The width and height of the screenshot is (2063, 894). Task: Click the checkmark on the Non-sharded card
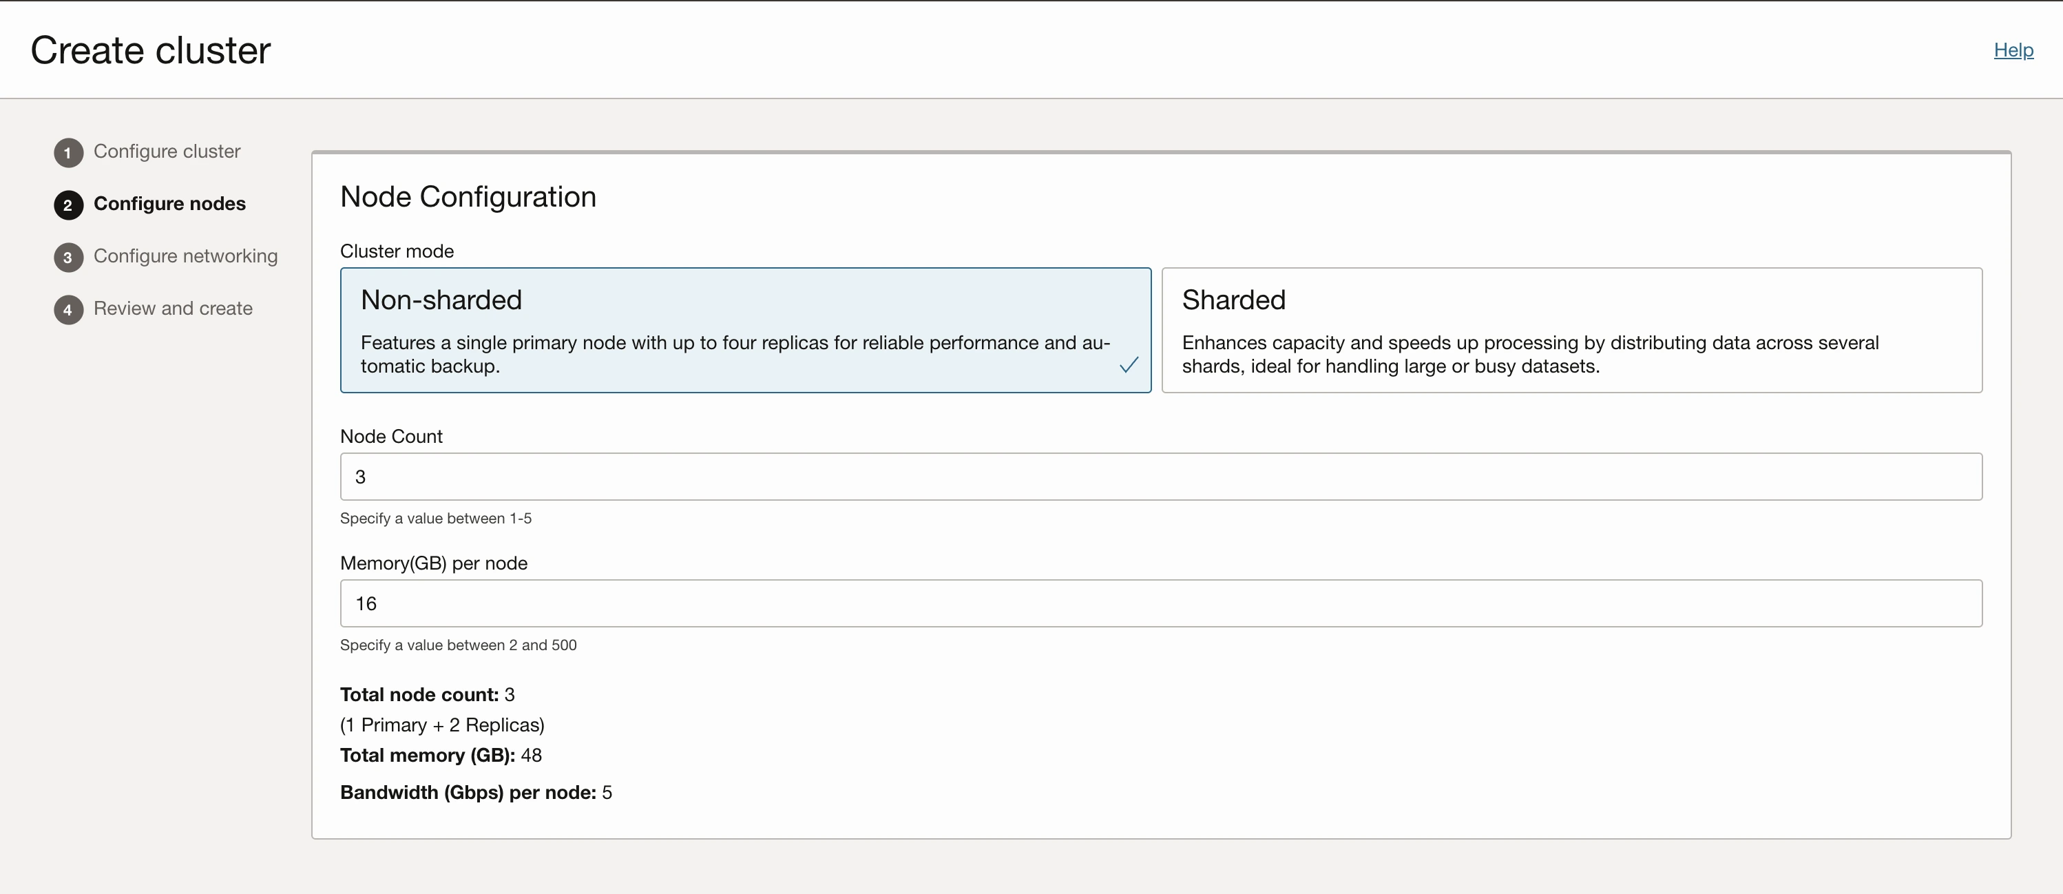[1129, 364]
